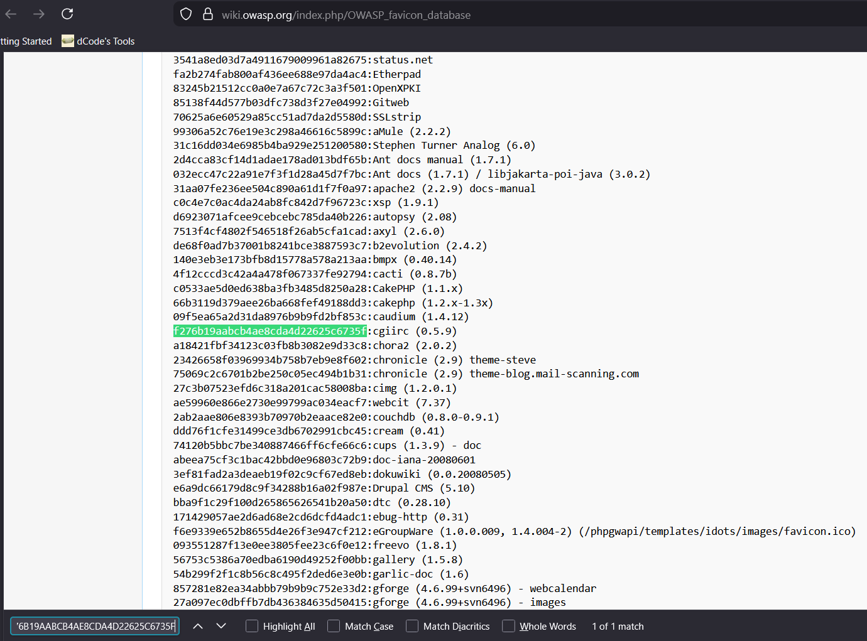The height and width of the screenshot is (641, 867).
Task: Click the 'cimg (1.2.0.1)' entry
Action: 415,389
